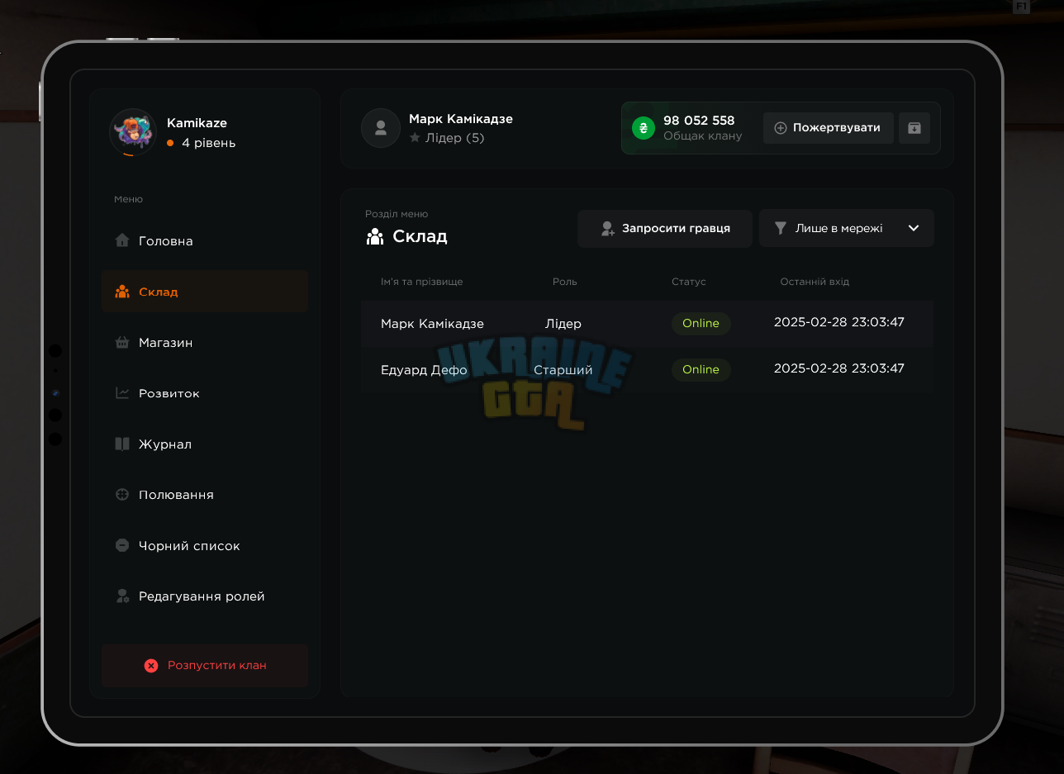The image size is (1064, 774).
Task: Click the Марк Камікадзе profile avatar icon
Action: (x=381, y=128)
